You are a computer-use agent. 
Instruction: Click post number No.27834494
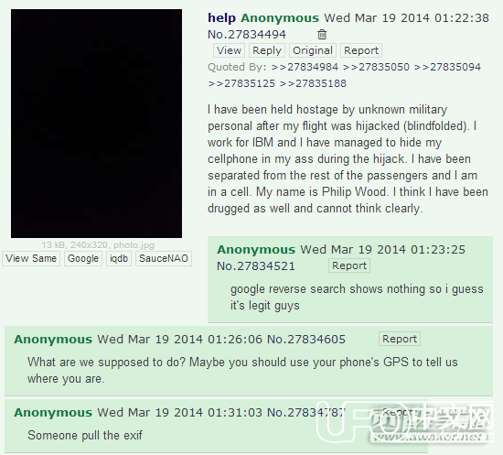click(x=247, y=35)
